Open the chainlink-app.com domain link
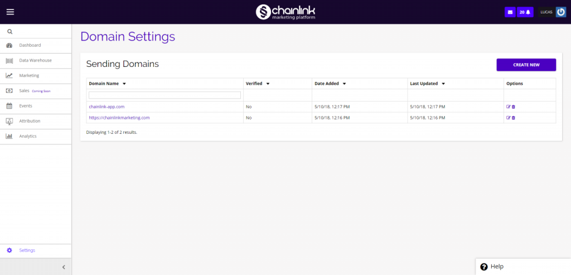The width and height of the screenshot is (571, 275). click(107, 107)
